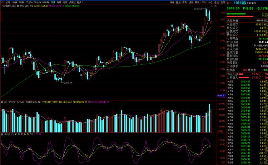Open the 历史 history button
The height and width of the screenshot is (165, 268).
[x=185, y=2]
